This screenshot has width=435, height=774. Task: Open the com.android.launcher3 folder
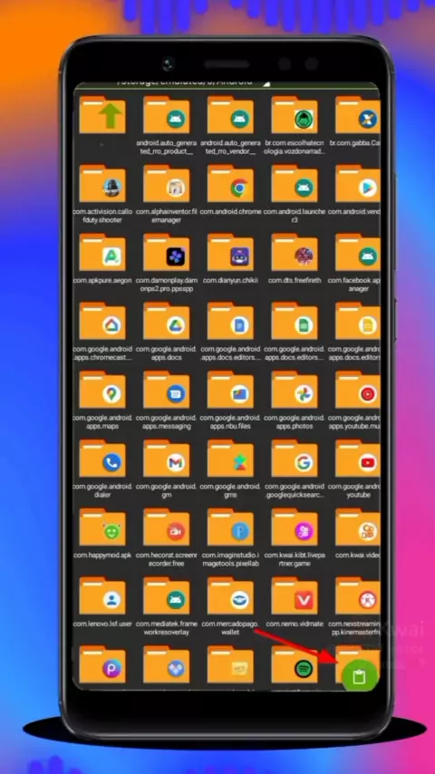[295, 184]
